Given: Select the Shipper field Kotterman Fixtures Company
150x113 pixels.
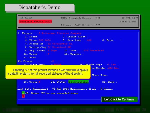Looking at the screenshot, I should pos(60,33).
